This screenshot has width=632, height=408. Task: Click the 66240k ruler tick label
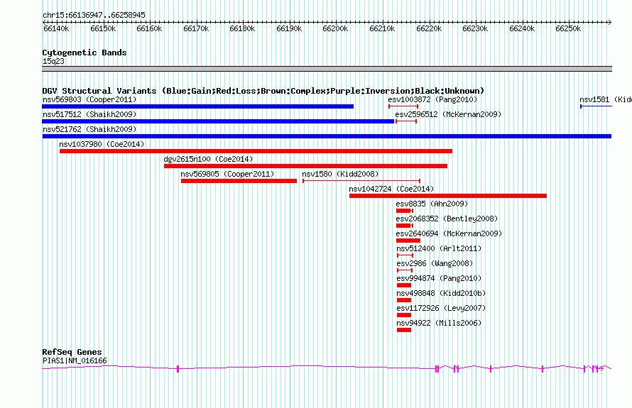click(522, 29)
